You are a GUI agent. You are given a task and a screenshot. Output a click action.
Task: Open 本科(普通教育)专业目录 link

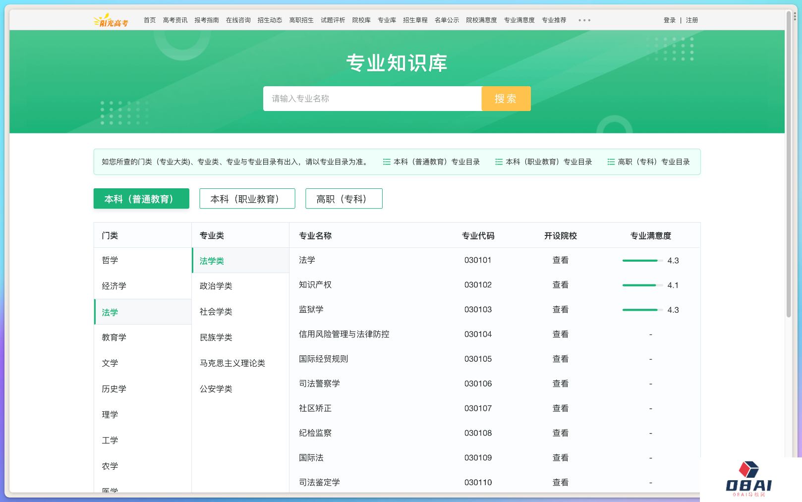click(431, 162)
